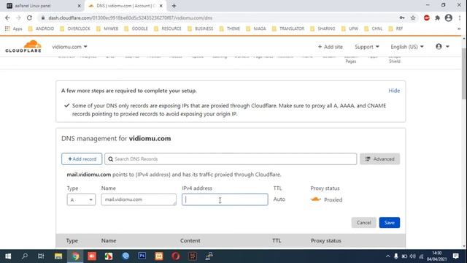This screenshot has height=263, width=467.
Task: Open the REF bookmark folder
Action: (x=395, y=28)
